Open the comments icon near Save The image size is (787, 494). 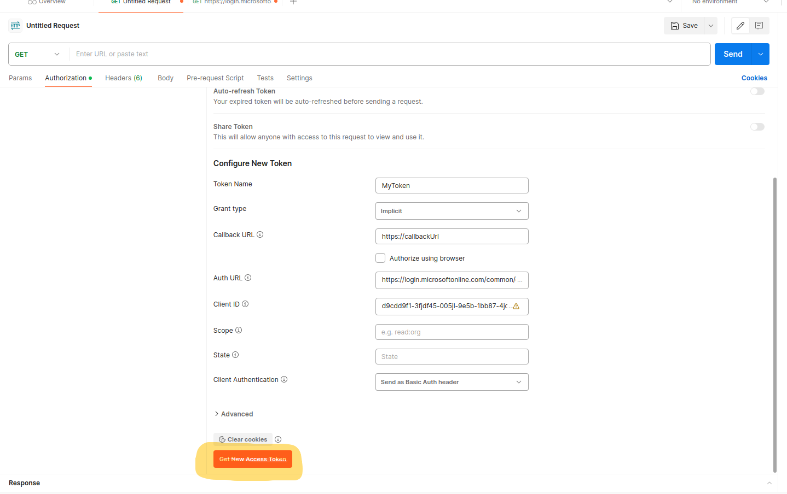[759, 25]
